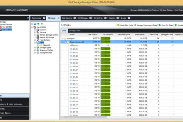This screenshot has width=183, height=122.
Task: Expand the Servers tree node
Action: point(35,32)
